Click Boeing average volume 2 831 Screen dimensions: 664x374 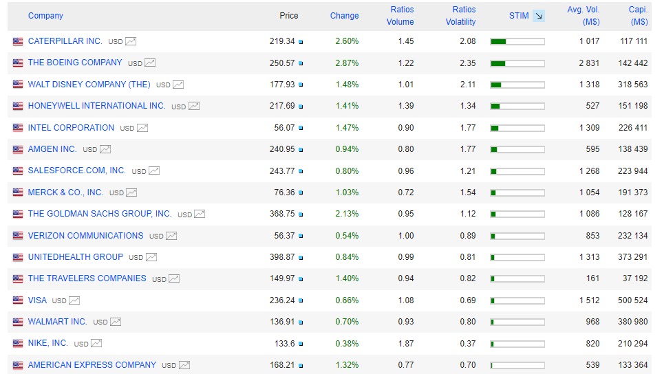click(x=589, y=63)
